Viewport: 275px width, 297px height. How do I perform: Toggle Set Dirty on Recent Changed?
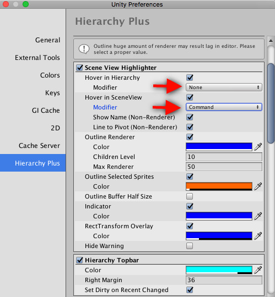(190, 290)
